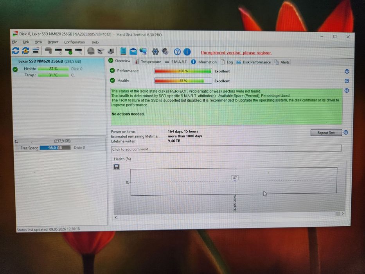
Task: Click 'Excellent' label next to Performance
Action: [222, 71]
